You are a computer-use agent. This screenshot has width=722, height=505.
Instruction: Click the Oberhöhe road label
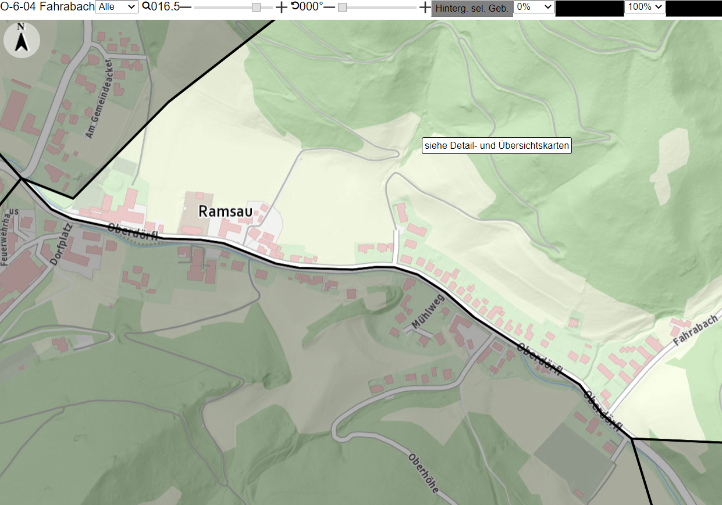click(x=424, y=472)
